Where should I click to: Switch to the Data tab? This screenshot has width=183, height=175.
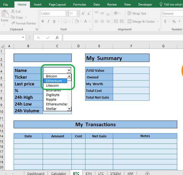point(97,5)
